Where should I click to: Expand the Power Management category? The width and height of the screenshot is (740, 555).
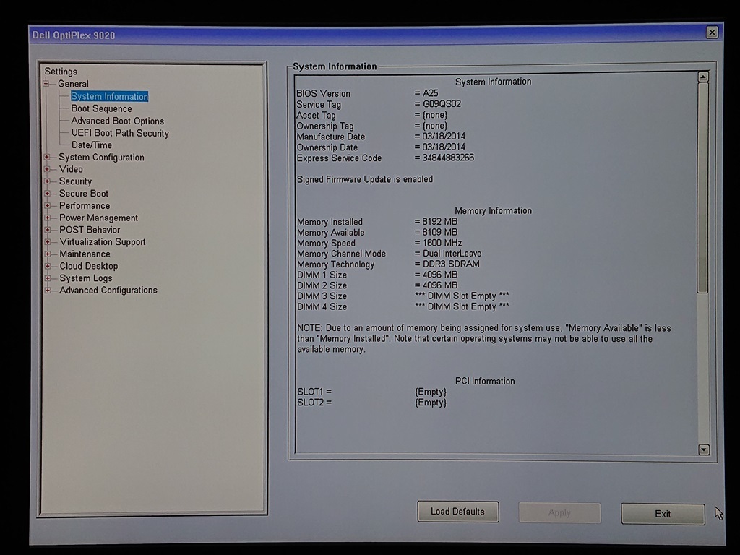(47, 218)
